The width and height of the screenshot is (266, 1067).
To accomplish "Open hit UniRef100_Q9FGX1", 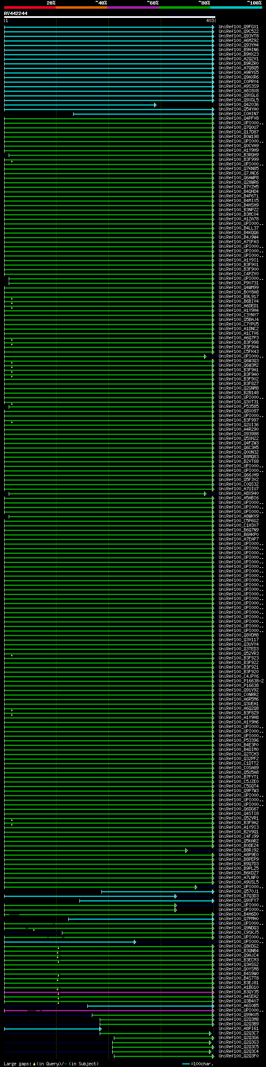I will tap(239, 27).
